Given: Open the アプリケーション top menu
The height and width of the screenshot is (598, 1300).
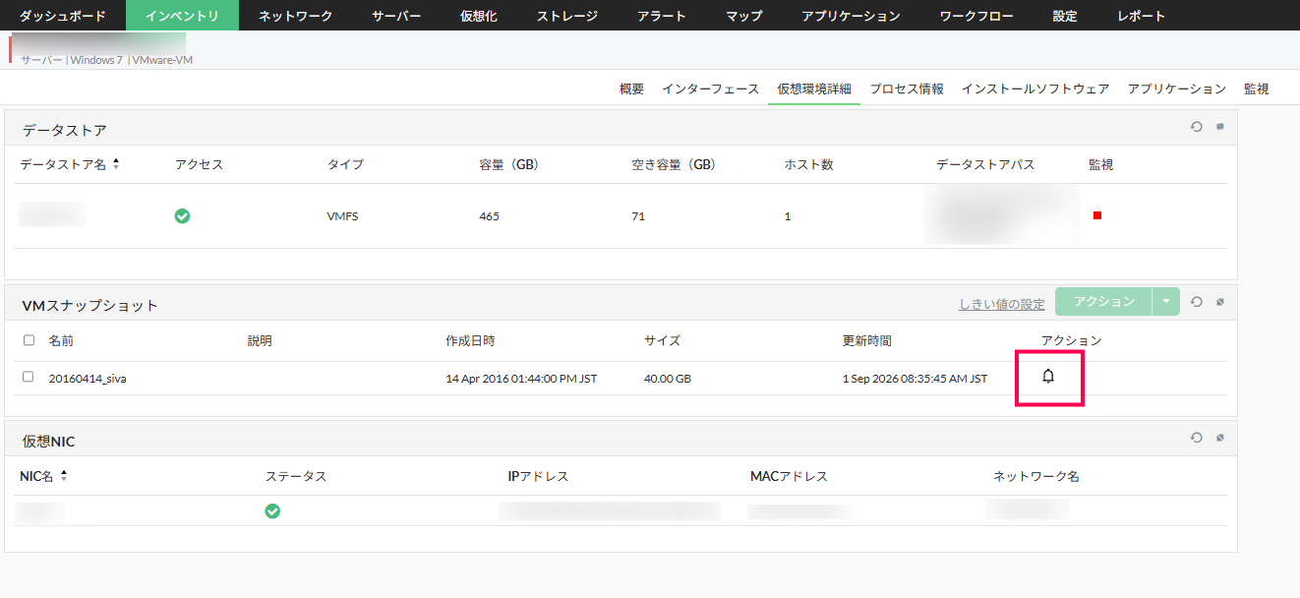Looking at the screenshot, I should point(851,16).
